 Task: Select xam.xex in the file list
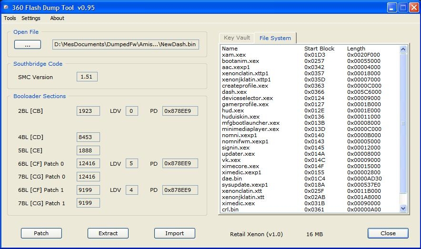point(234,55)
